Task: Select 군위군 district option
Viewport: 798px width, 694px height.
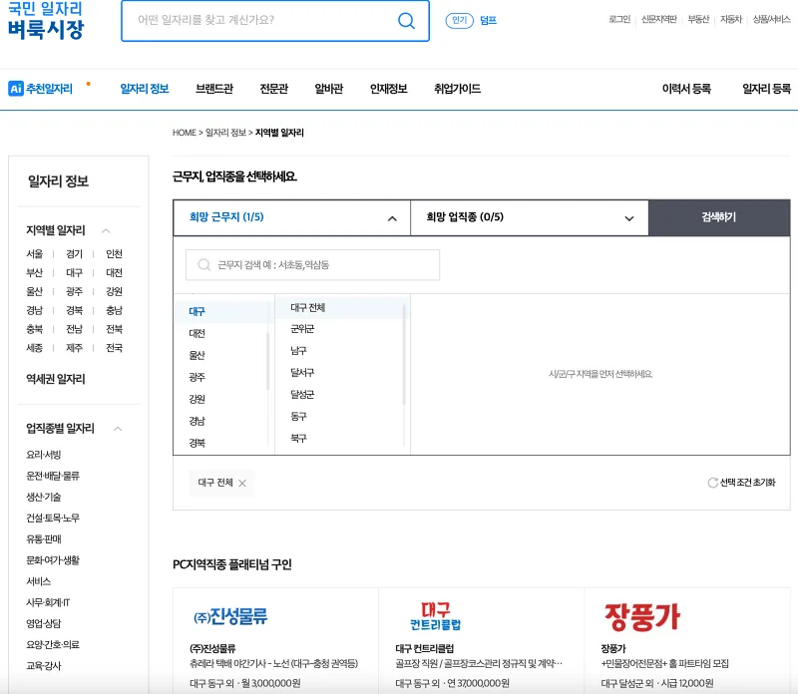Action: click(302, 329)
